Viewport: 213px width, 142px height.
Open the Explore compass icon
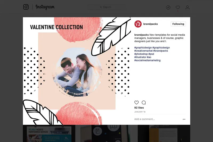(x=168, y=7)
